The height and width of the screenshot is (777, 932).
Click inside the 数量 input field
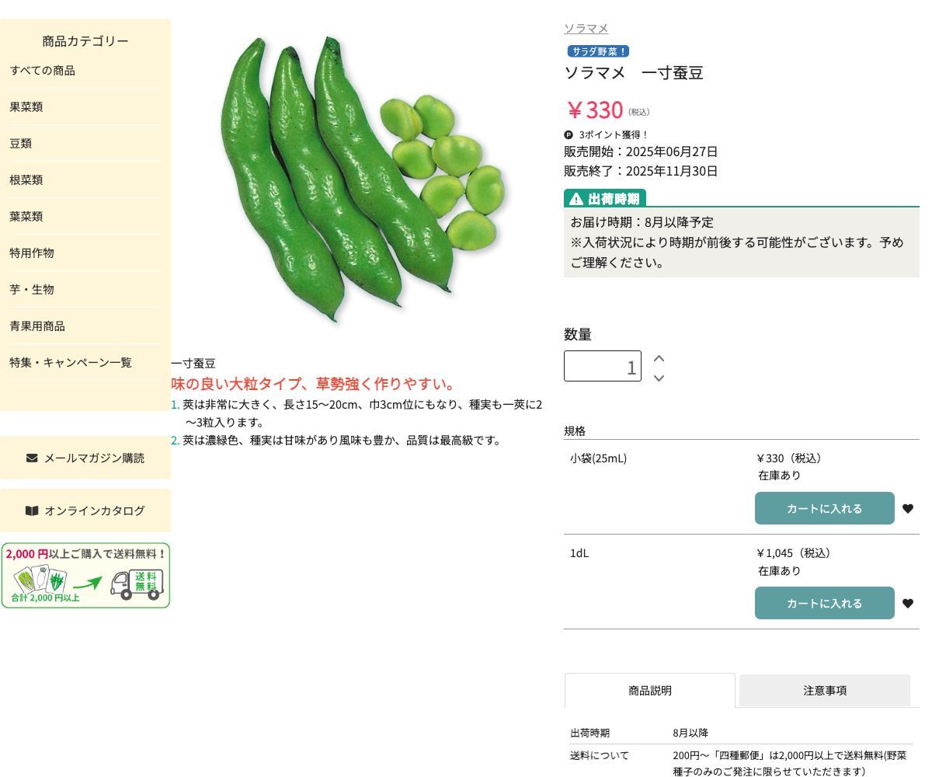(603, 366)
